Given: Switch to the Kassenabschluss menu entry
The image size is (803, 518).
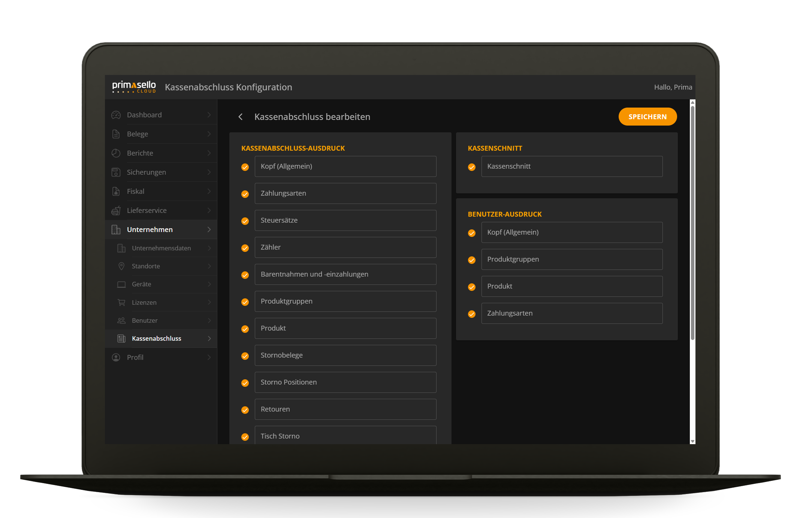Looking at the screenshot, I should tap(156, 338).
